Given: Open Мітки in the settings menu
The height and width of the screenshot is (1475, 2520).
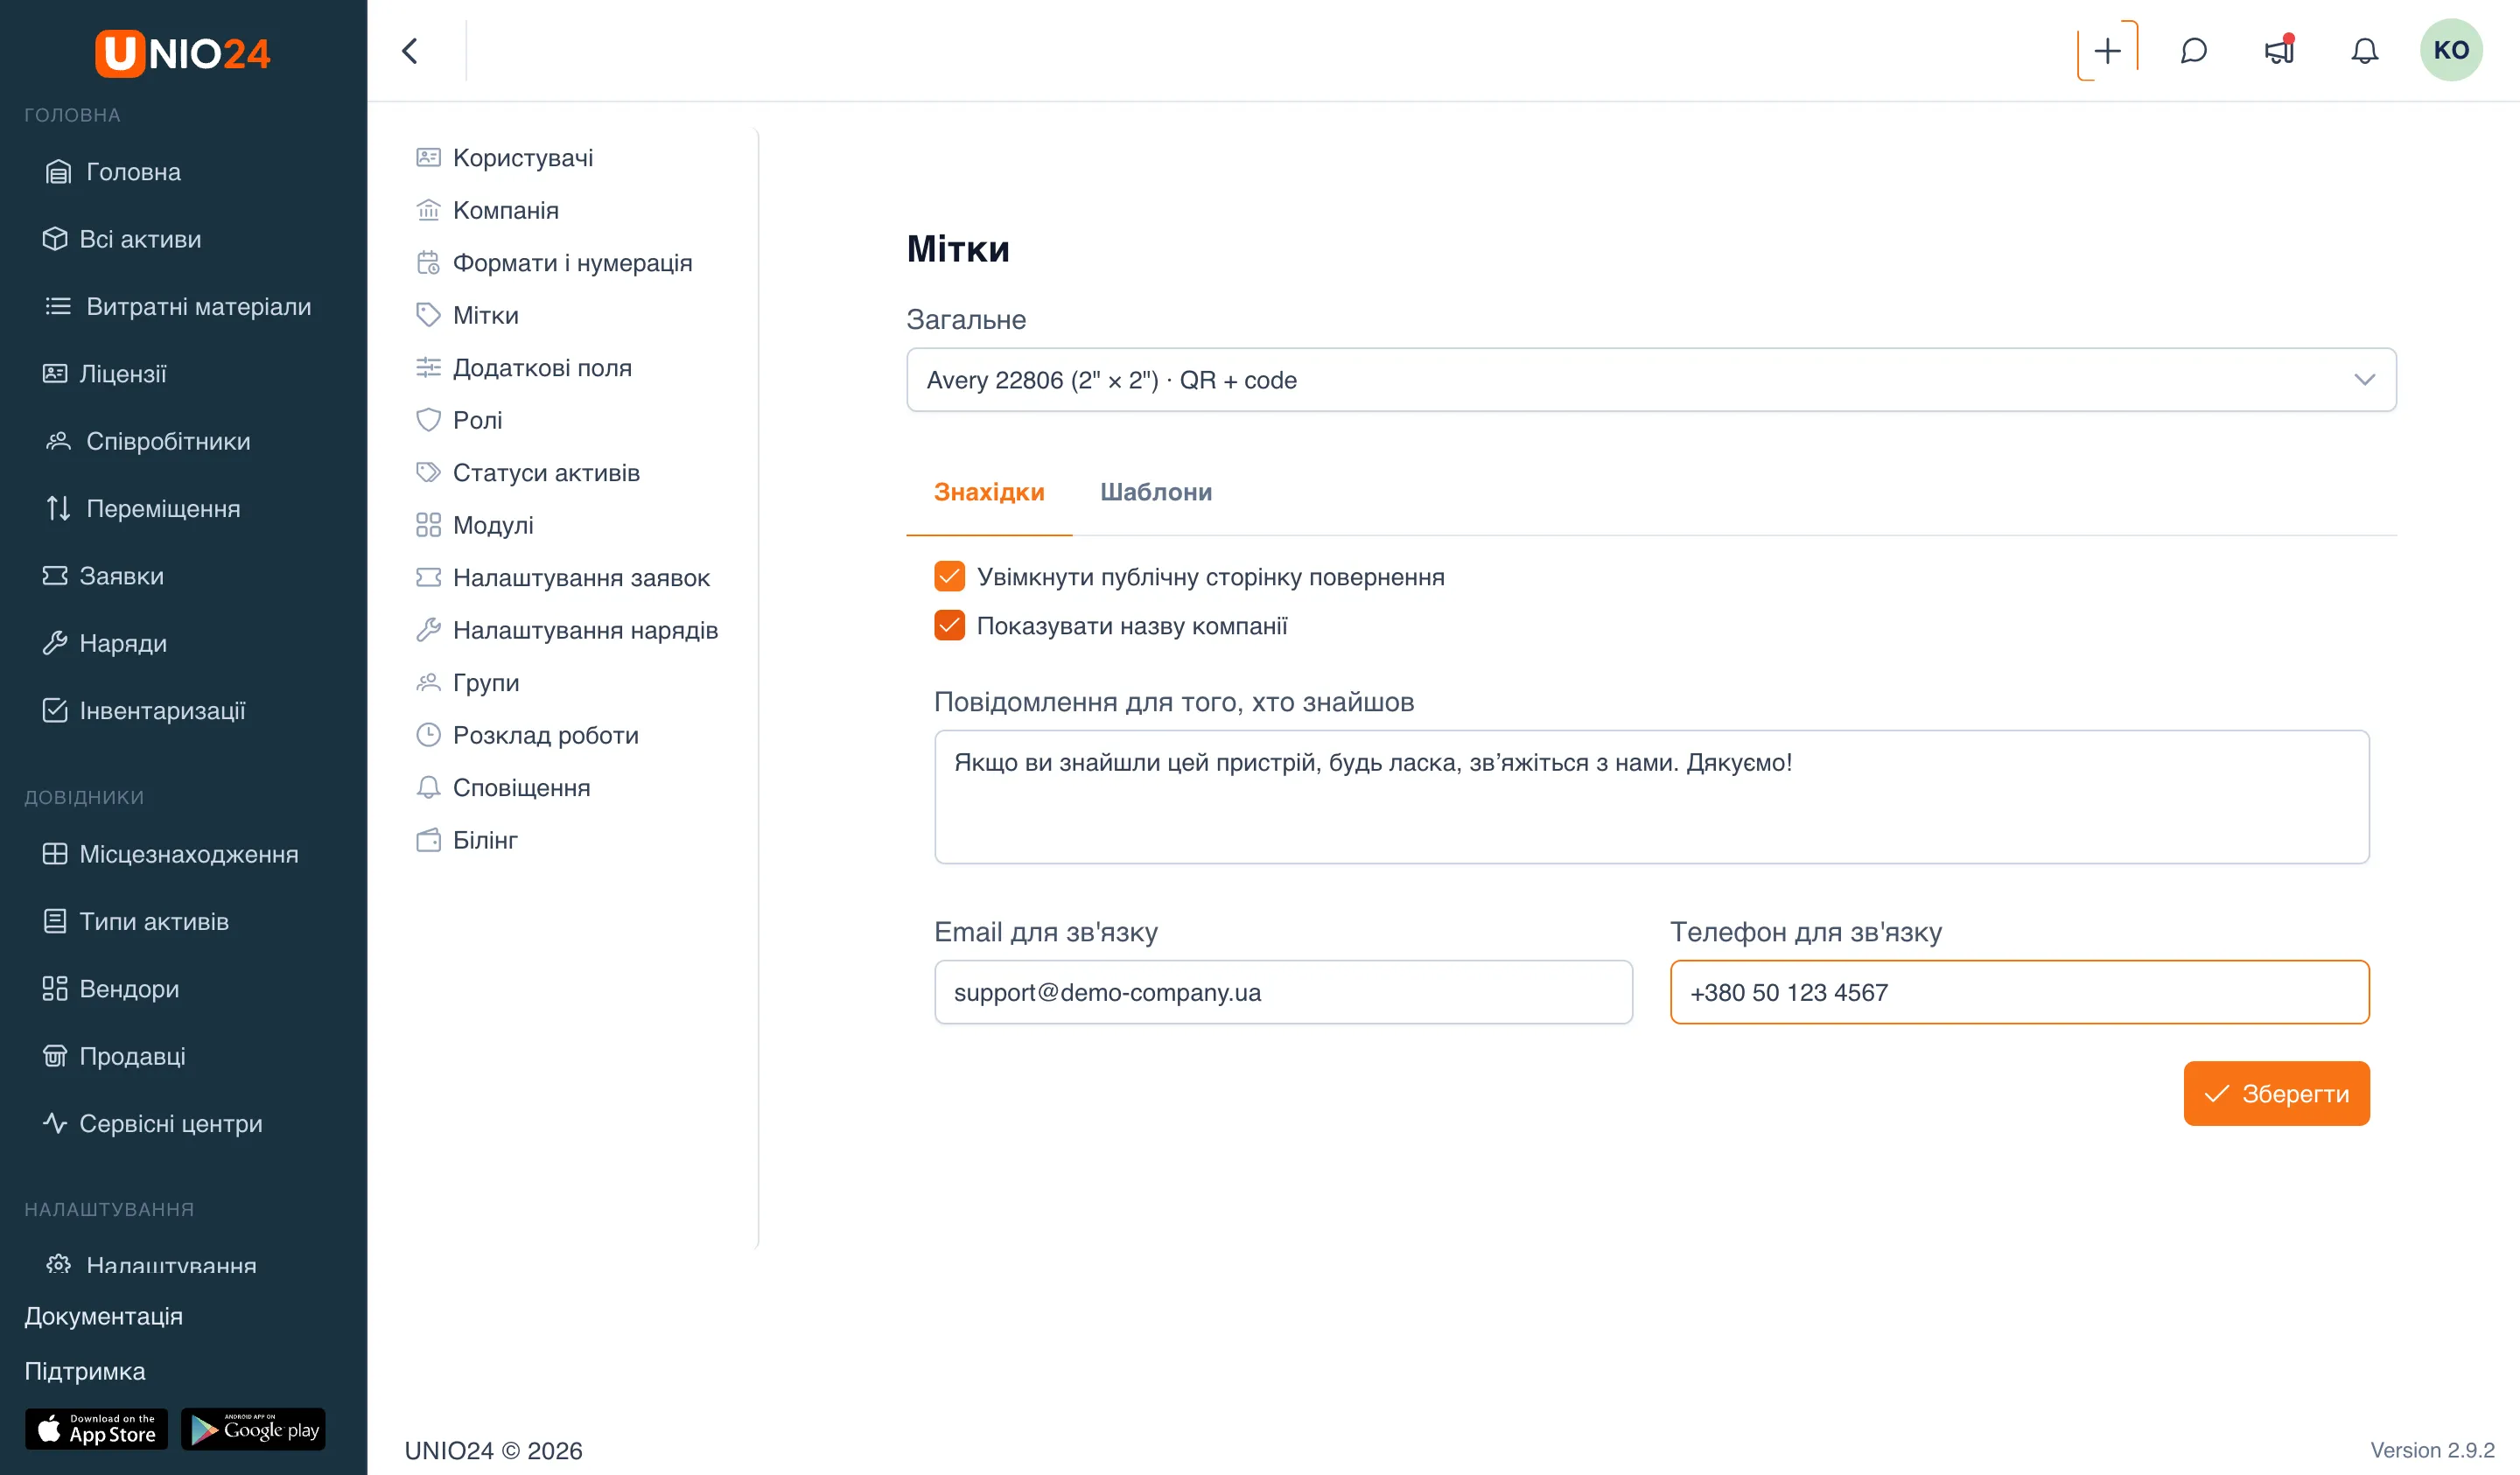Looking at the screenshot, I should pos(485,315).
